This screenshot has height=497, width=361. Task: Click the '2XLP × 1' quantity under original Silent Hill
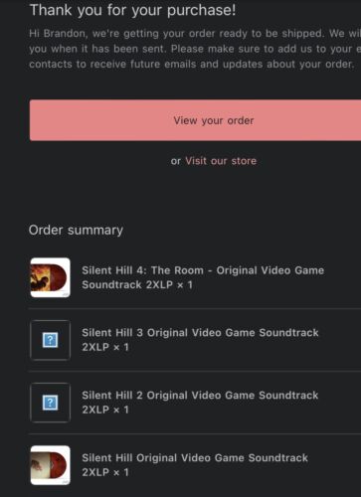point(105,472)
